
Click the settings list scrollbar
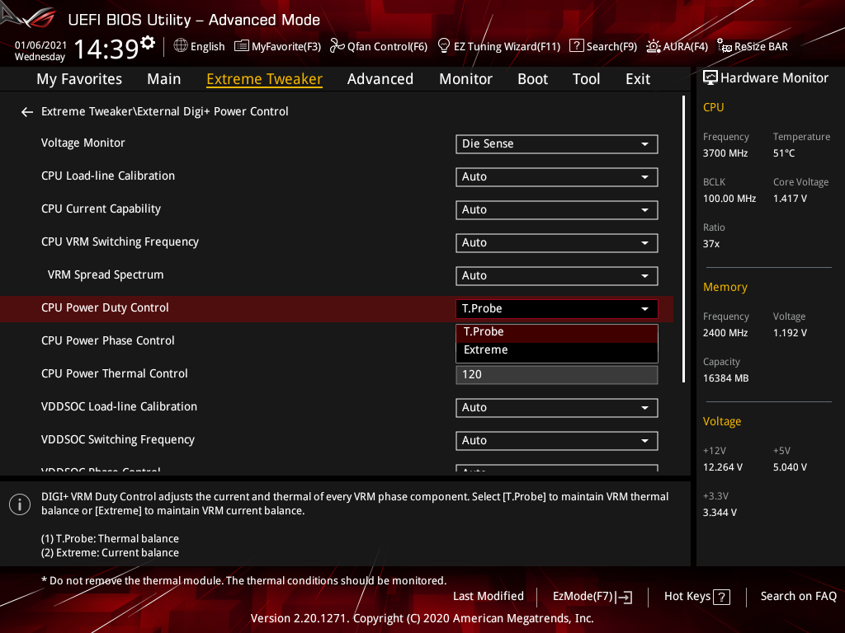click(683, 240)
